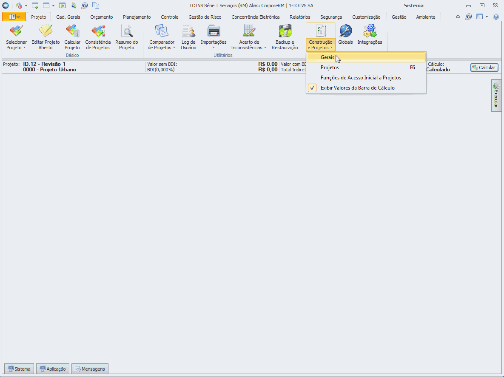Click the green play window icon
Viewport: 504px width, 377px height.
tap(63, 6)
